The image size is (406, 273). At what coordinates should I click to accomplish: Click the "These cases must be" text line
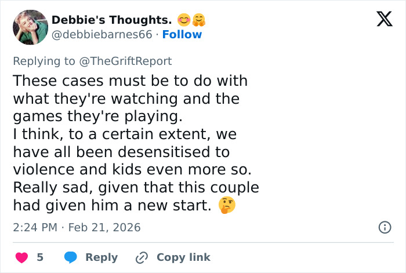pyautogui.click(x=130, y=80)
